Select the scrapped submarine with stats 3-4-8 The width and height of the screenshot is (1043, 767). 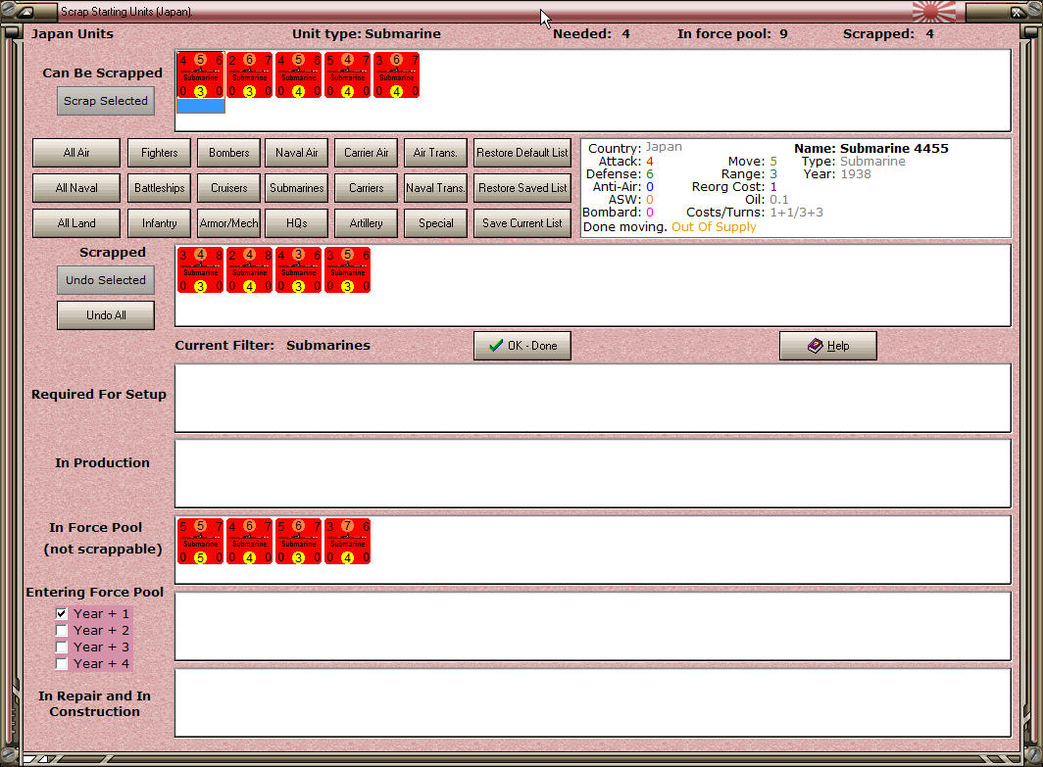coord(201,269)
